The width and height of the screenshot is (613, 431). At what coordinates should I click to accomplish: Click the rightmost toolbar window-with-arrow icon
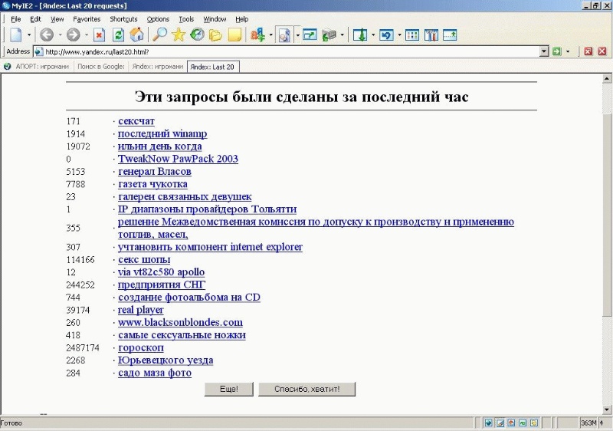(x=450, y=35)
